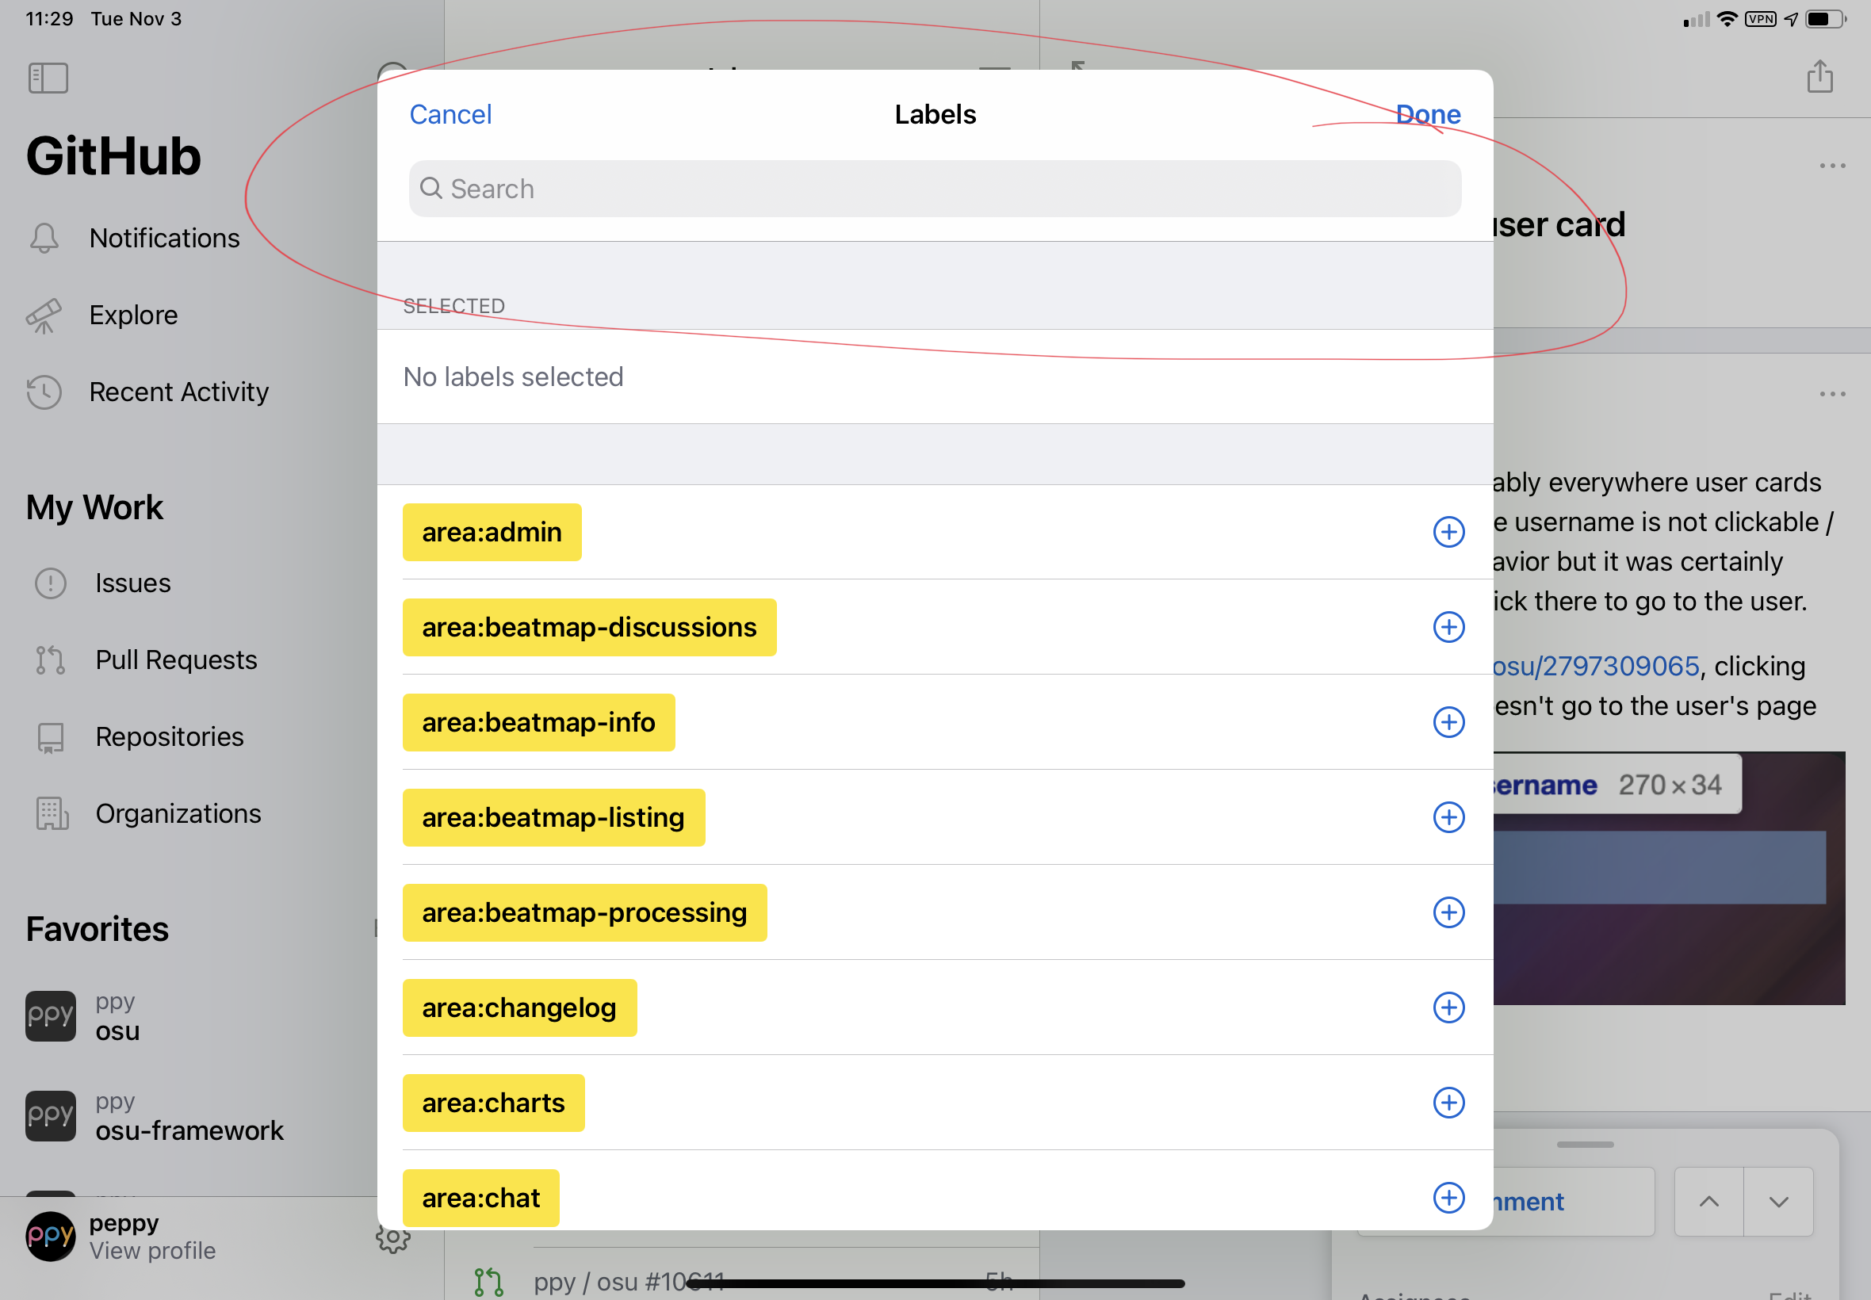Add the area:changelog label with its plus icon
Screen dimensions: 1871x1300
point(1448,1007)
